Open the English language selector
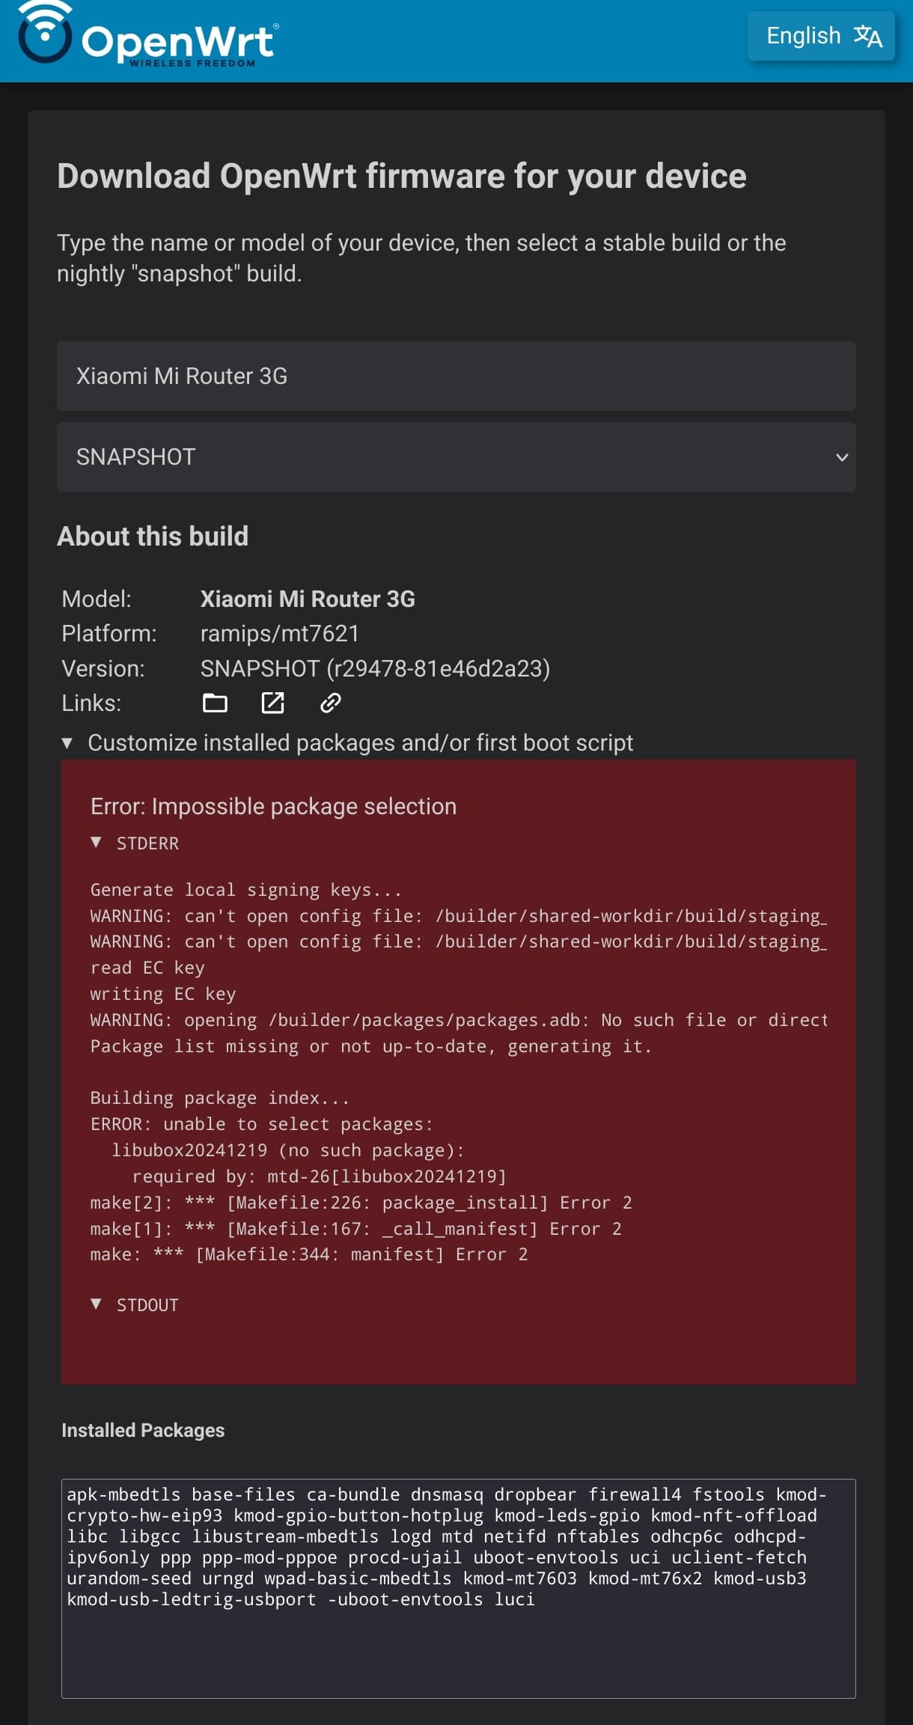Image resolution: width=913 pixels, height=1725 pixels. click(x=821, y=36)
